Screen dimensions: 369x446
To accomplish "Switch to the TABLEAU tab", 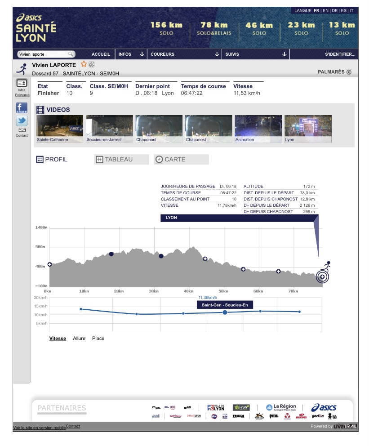I will [121, 160].
